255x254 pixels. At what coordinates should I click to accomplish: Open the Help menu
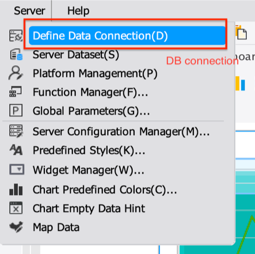click(x=78, y=10)
